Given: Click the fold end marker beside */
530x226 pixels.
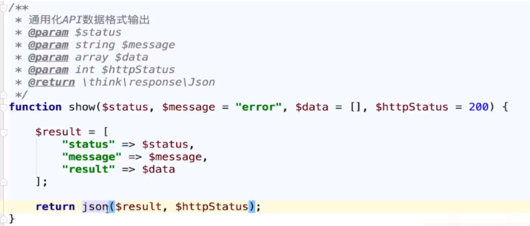Looking at the screenshot, I should point(4,95).
